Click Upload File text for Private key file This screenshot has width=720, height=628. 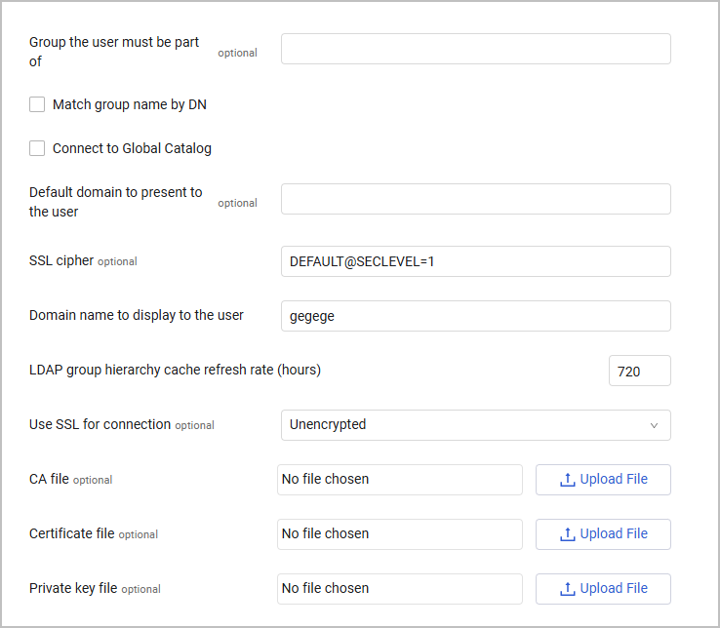pyautogui.click(x=614, y=589)
